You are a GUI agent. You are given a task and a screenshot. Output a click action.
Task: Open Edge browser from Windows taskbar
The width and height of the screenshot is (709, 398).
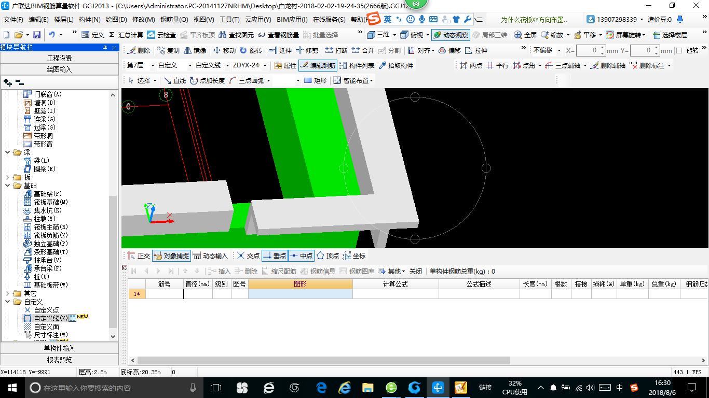(322, 388)
